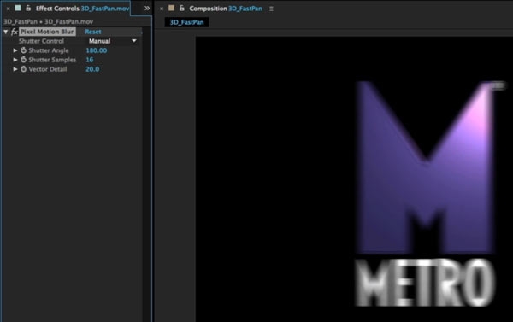Image resolution: width=513 pixels, height=322 pixels.
Task: Click the Shutter Samples label
Action: [52, 60]
